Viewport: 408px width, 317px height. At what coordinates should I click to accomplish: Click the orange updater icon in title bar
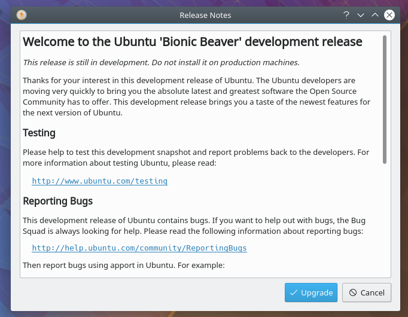21,15
